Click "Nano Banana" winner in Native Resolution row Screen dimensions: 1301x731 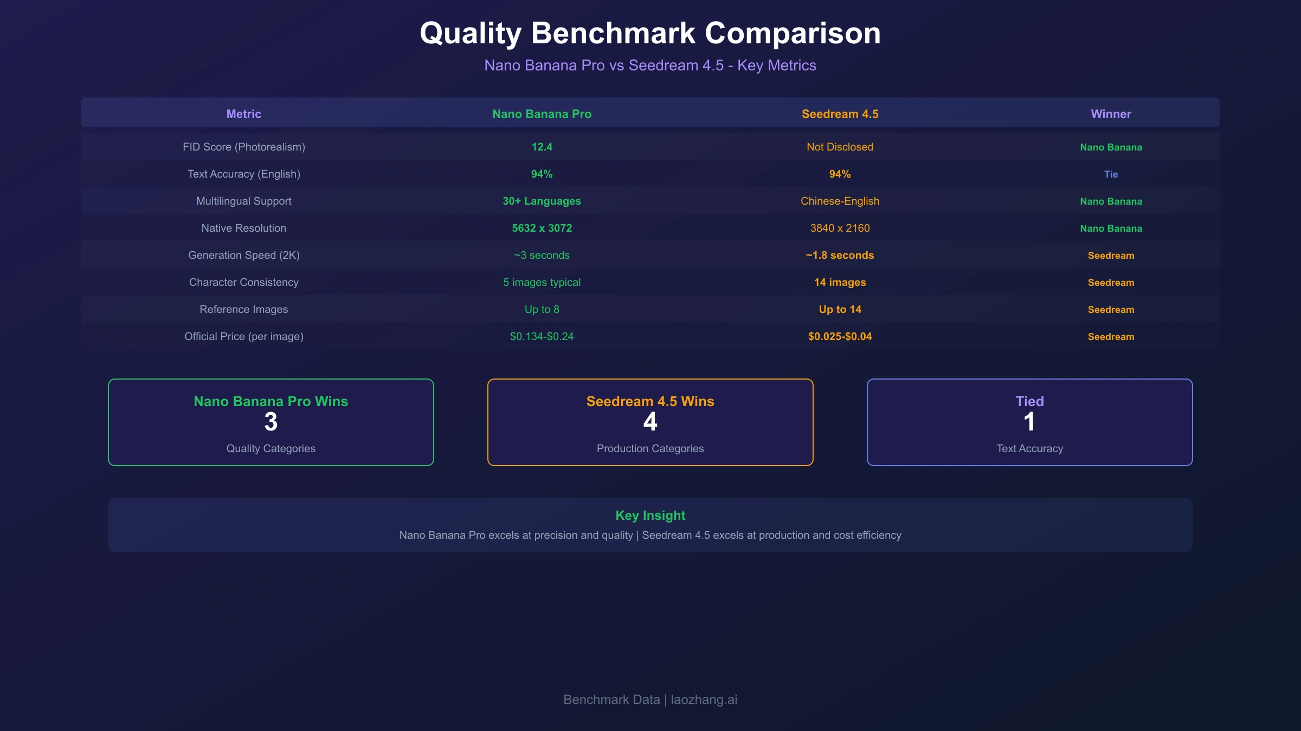(x=1111, y=229)
